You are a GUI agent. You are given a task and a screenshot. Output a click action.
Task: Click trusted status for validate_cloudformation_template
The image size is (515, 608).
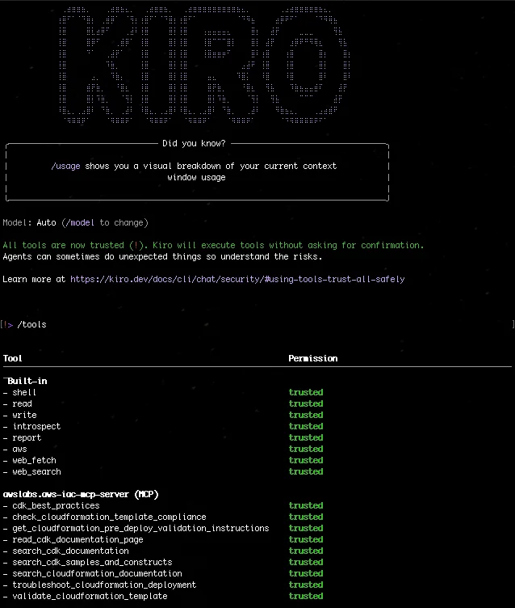pyautogui.click(x=306, y=596)
